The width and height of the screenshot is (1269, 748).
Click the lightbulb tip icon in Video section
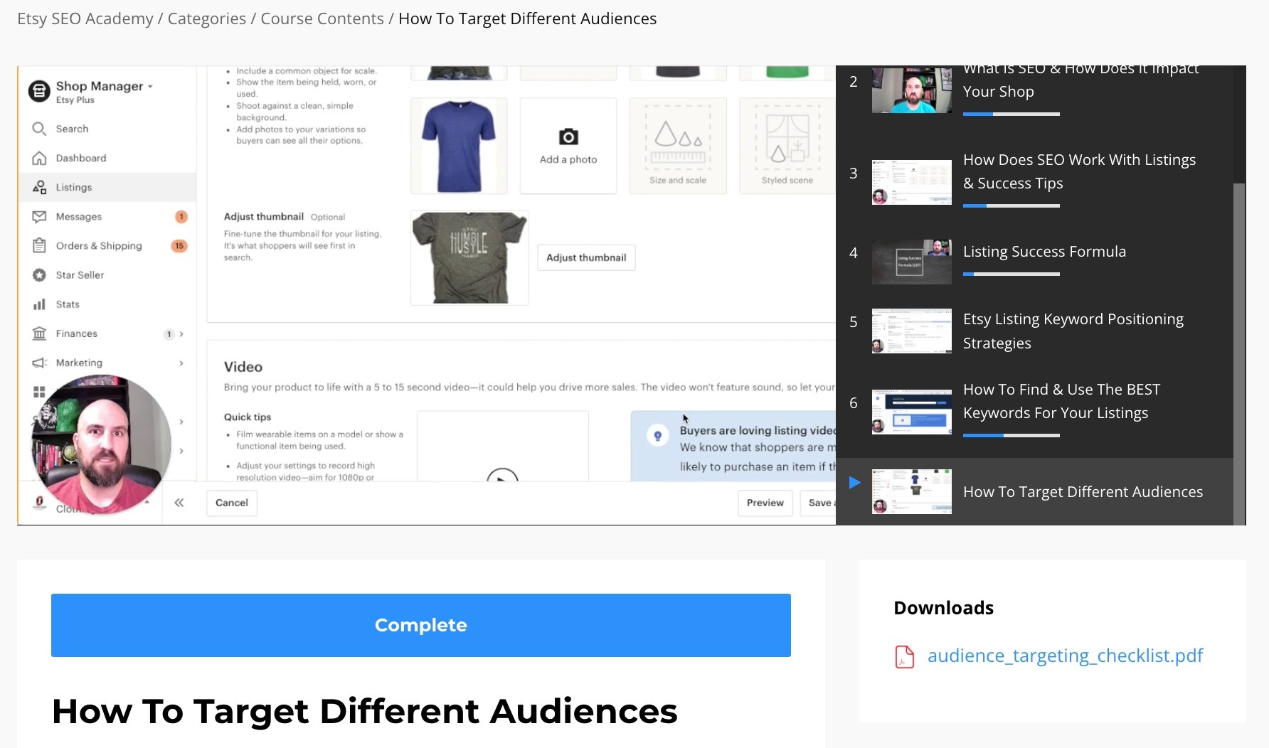point(658,435)
